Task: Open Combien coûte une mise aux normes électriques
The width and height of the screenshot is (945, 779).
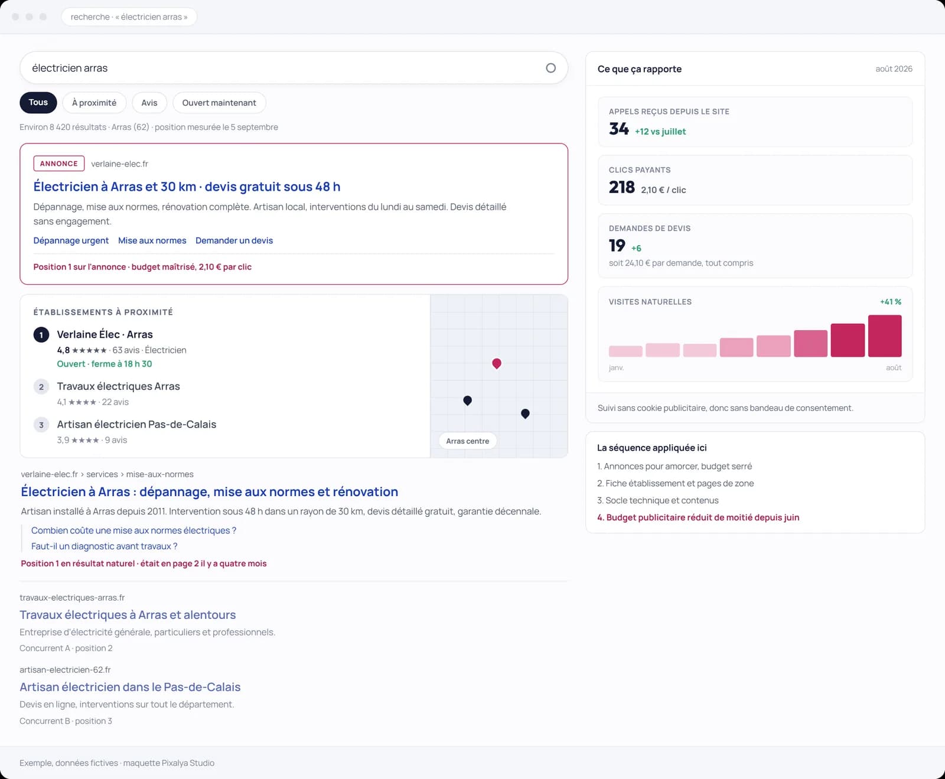Action: point(133,530)
